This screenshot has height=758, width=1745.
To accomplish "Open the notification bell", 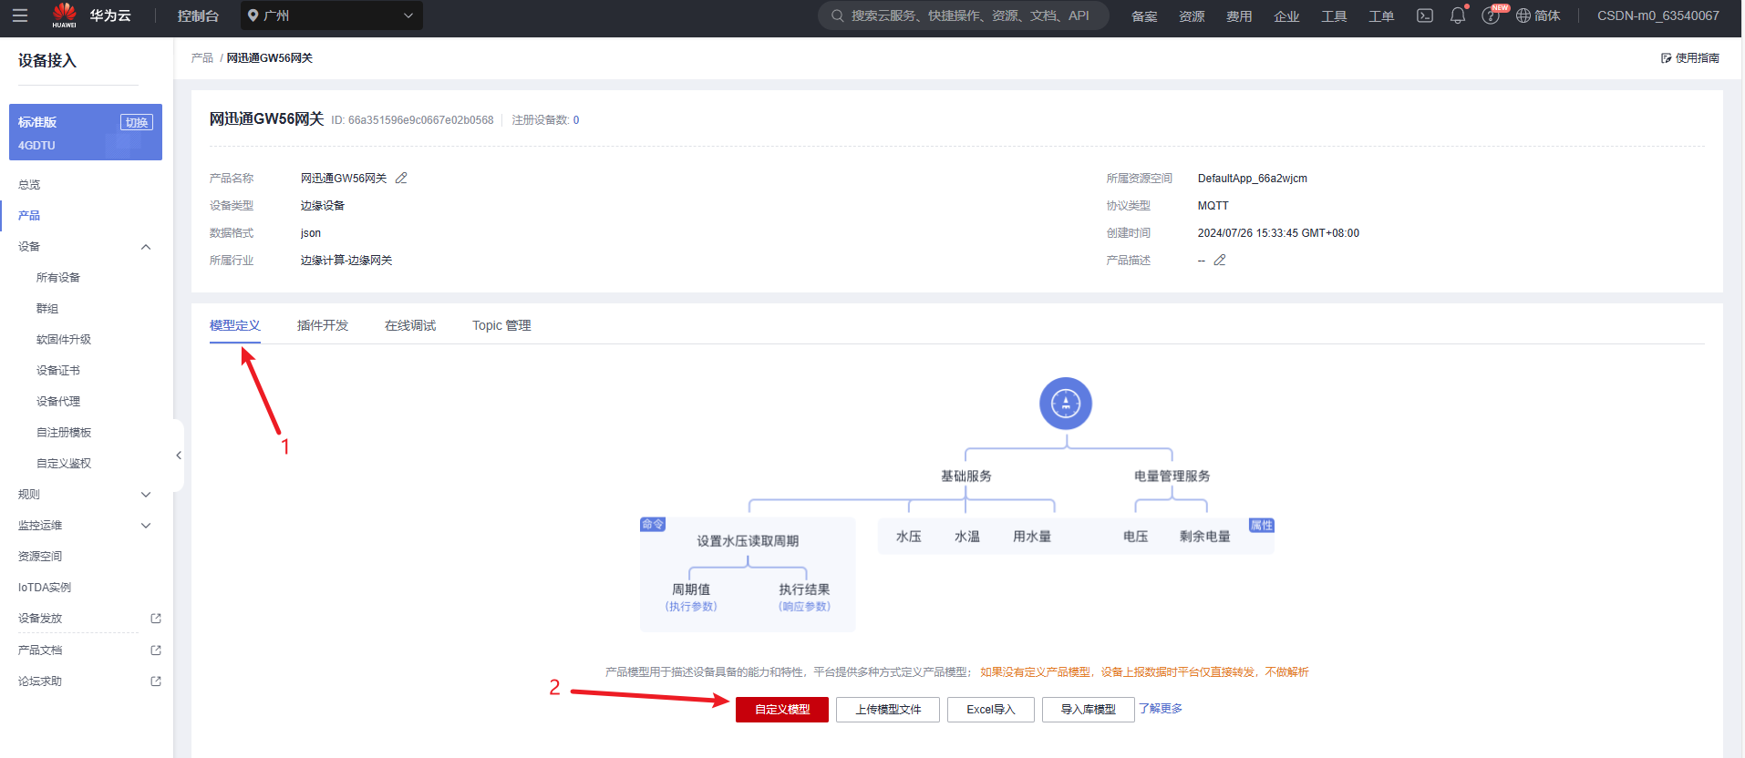I will [x=1457, y=15].
